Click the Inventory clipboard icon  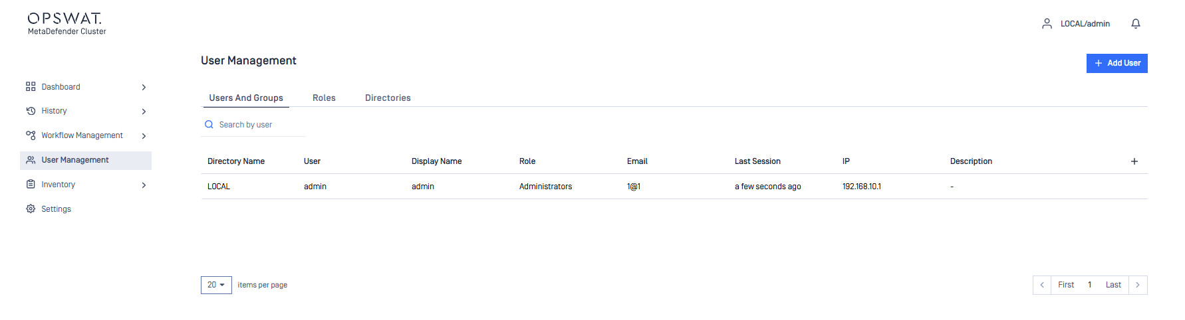pyautogui.click(x=31, y=185)
